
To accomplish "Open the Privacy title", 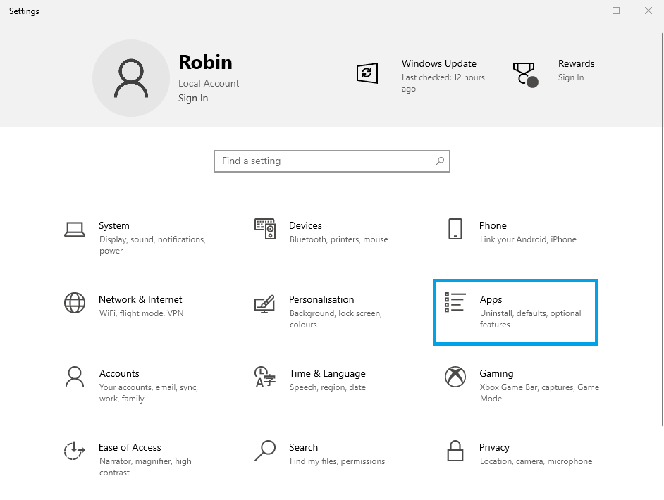I will (494, 448).
